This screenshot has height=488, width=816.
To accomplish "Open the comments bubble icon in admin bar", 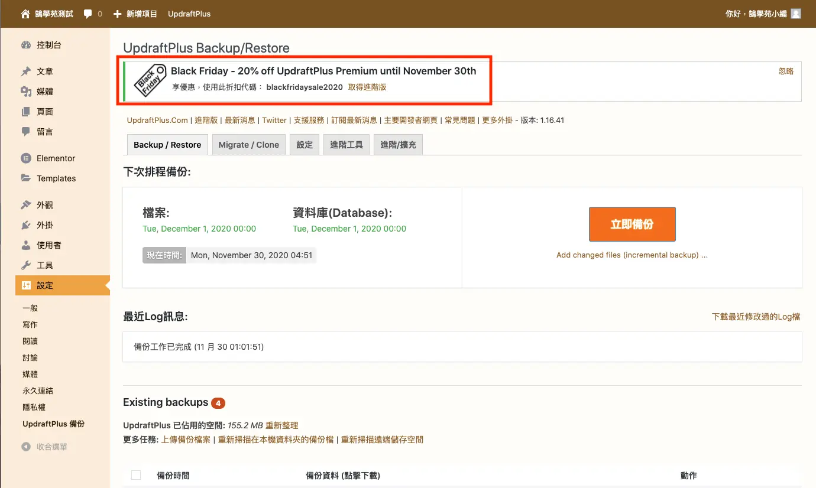I will tap(88, 14).
